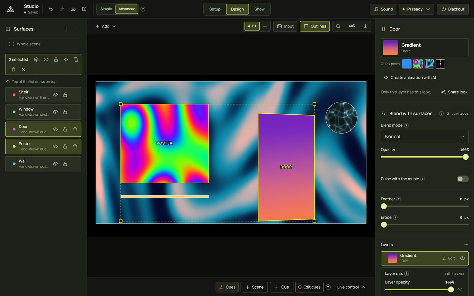Add another projector with plus icon
Image resolution: width=474 pixels, height=296 pixels.
[x=265, y=26]
